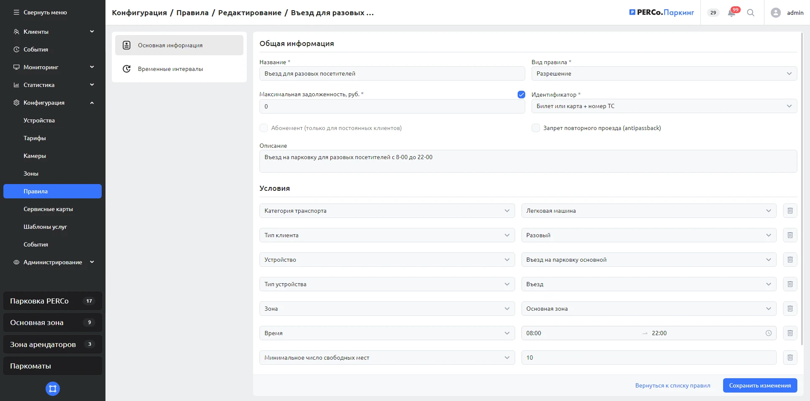Open the Тип клиента value dropdown Разовый
Screen dimensions: 810x401
[x=648, y=235]
